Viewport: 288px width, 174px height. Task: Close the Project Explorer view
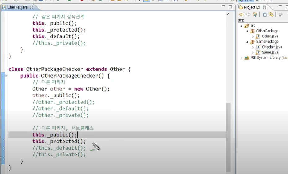click(264, 7)
